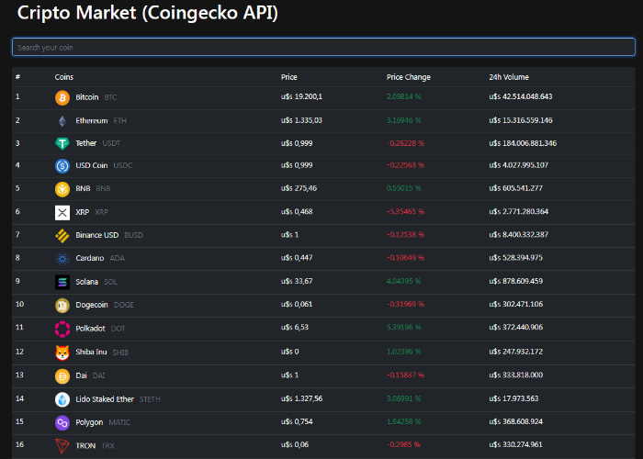Select the XRP coin name

[82, 212]
